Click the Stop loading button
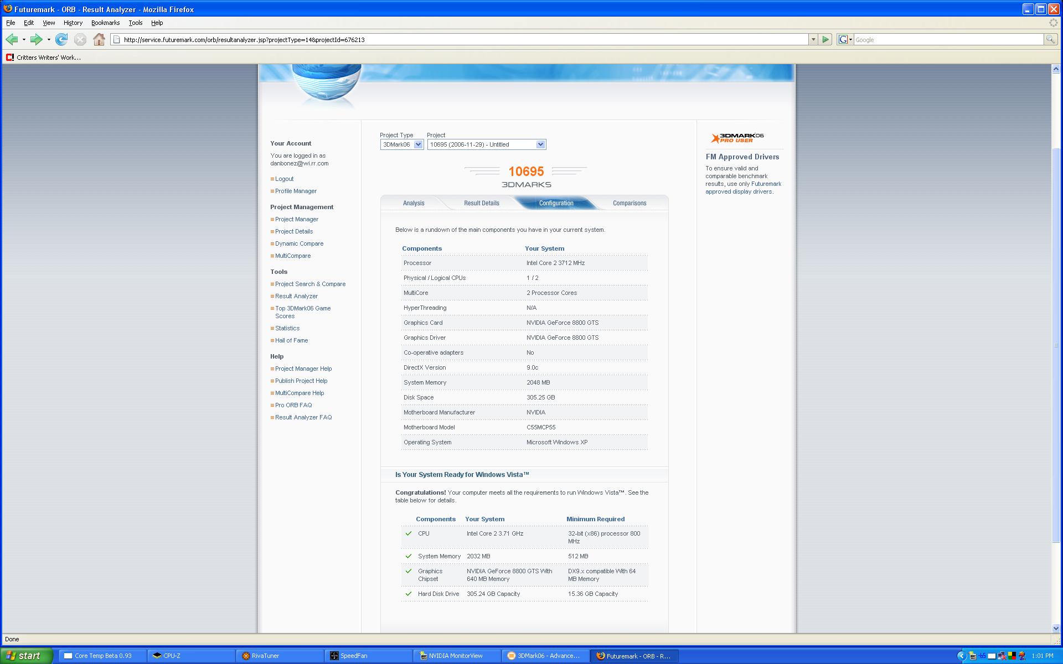 [x=80, y=39]
